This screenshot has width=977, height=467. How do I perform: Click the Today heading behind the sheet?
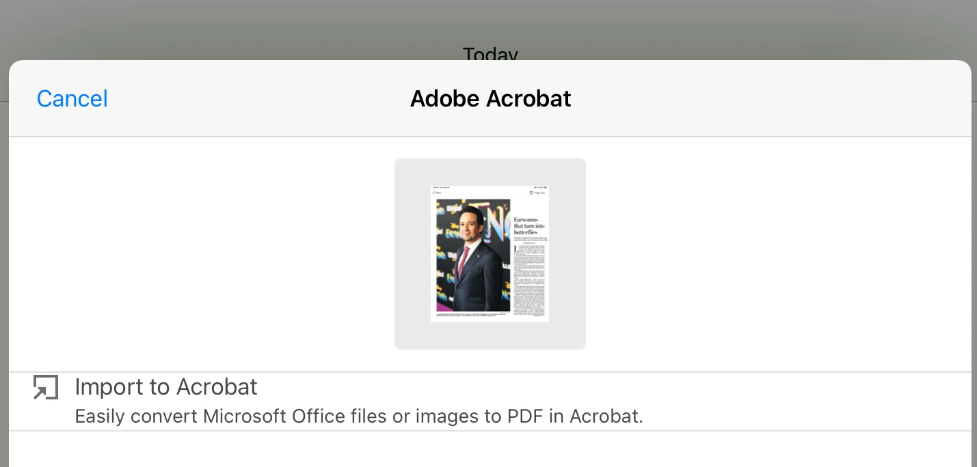click(x=490, y=54)
